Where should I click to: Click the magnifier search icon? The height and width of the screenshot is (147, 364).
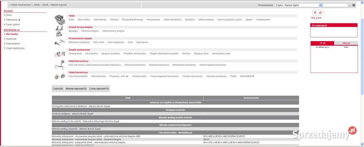click(x=350, y=5)
